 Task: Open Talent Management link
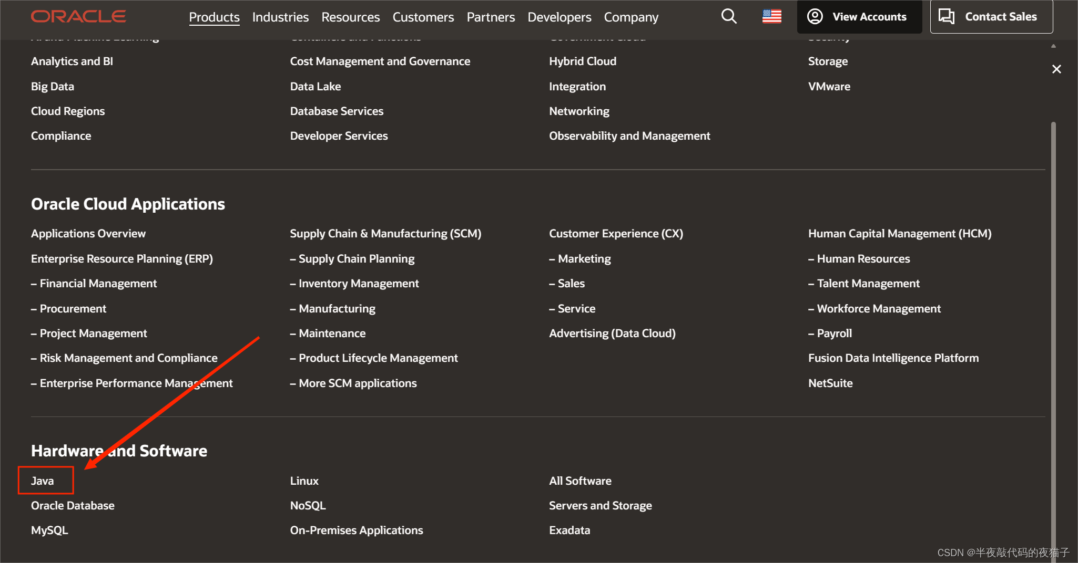pos(864,283)
